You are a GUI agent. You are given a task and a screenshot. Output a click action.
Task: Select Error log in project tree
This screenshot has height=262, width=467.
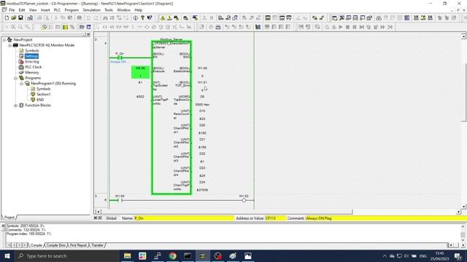coord(32,61)
